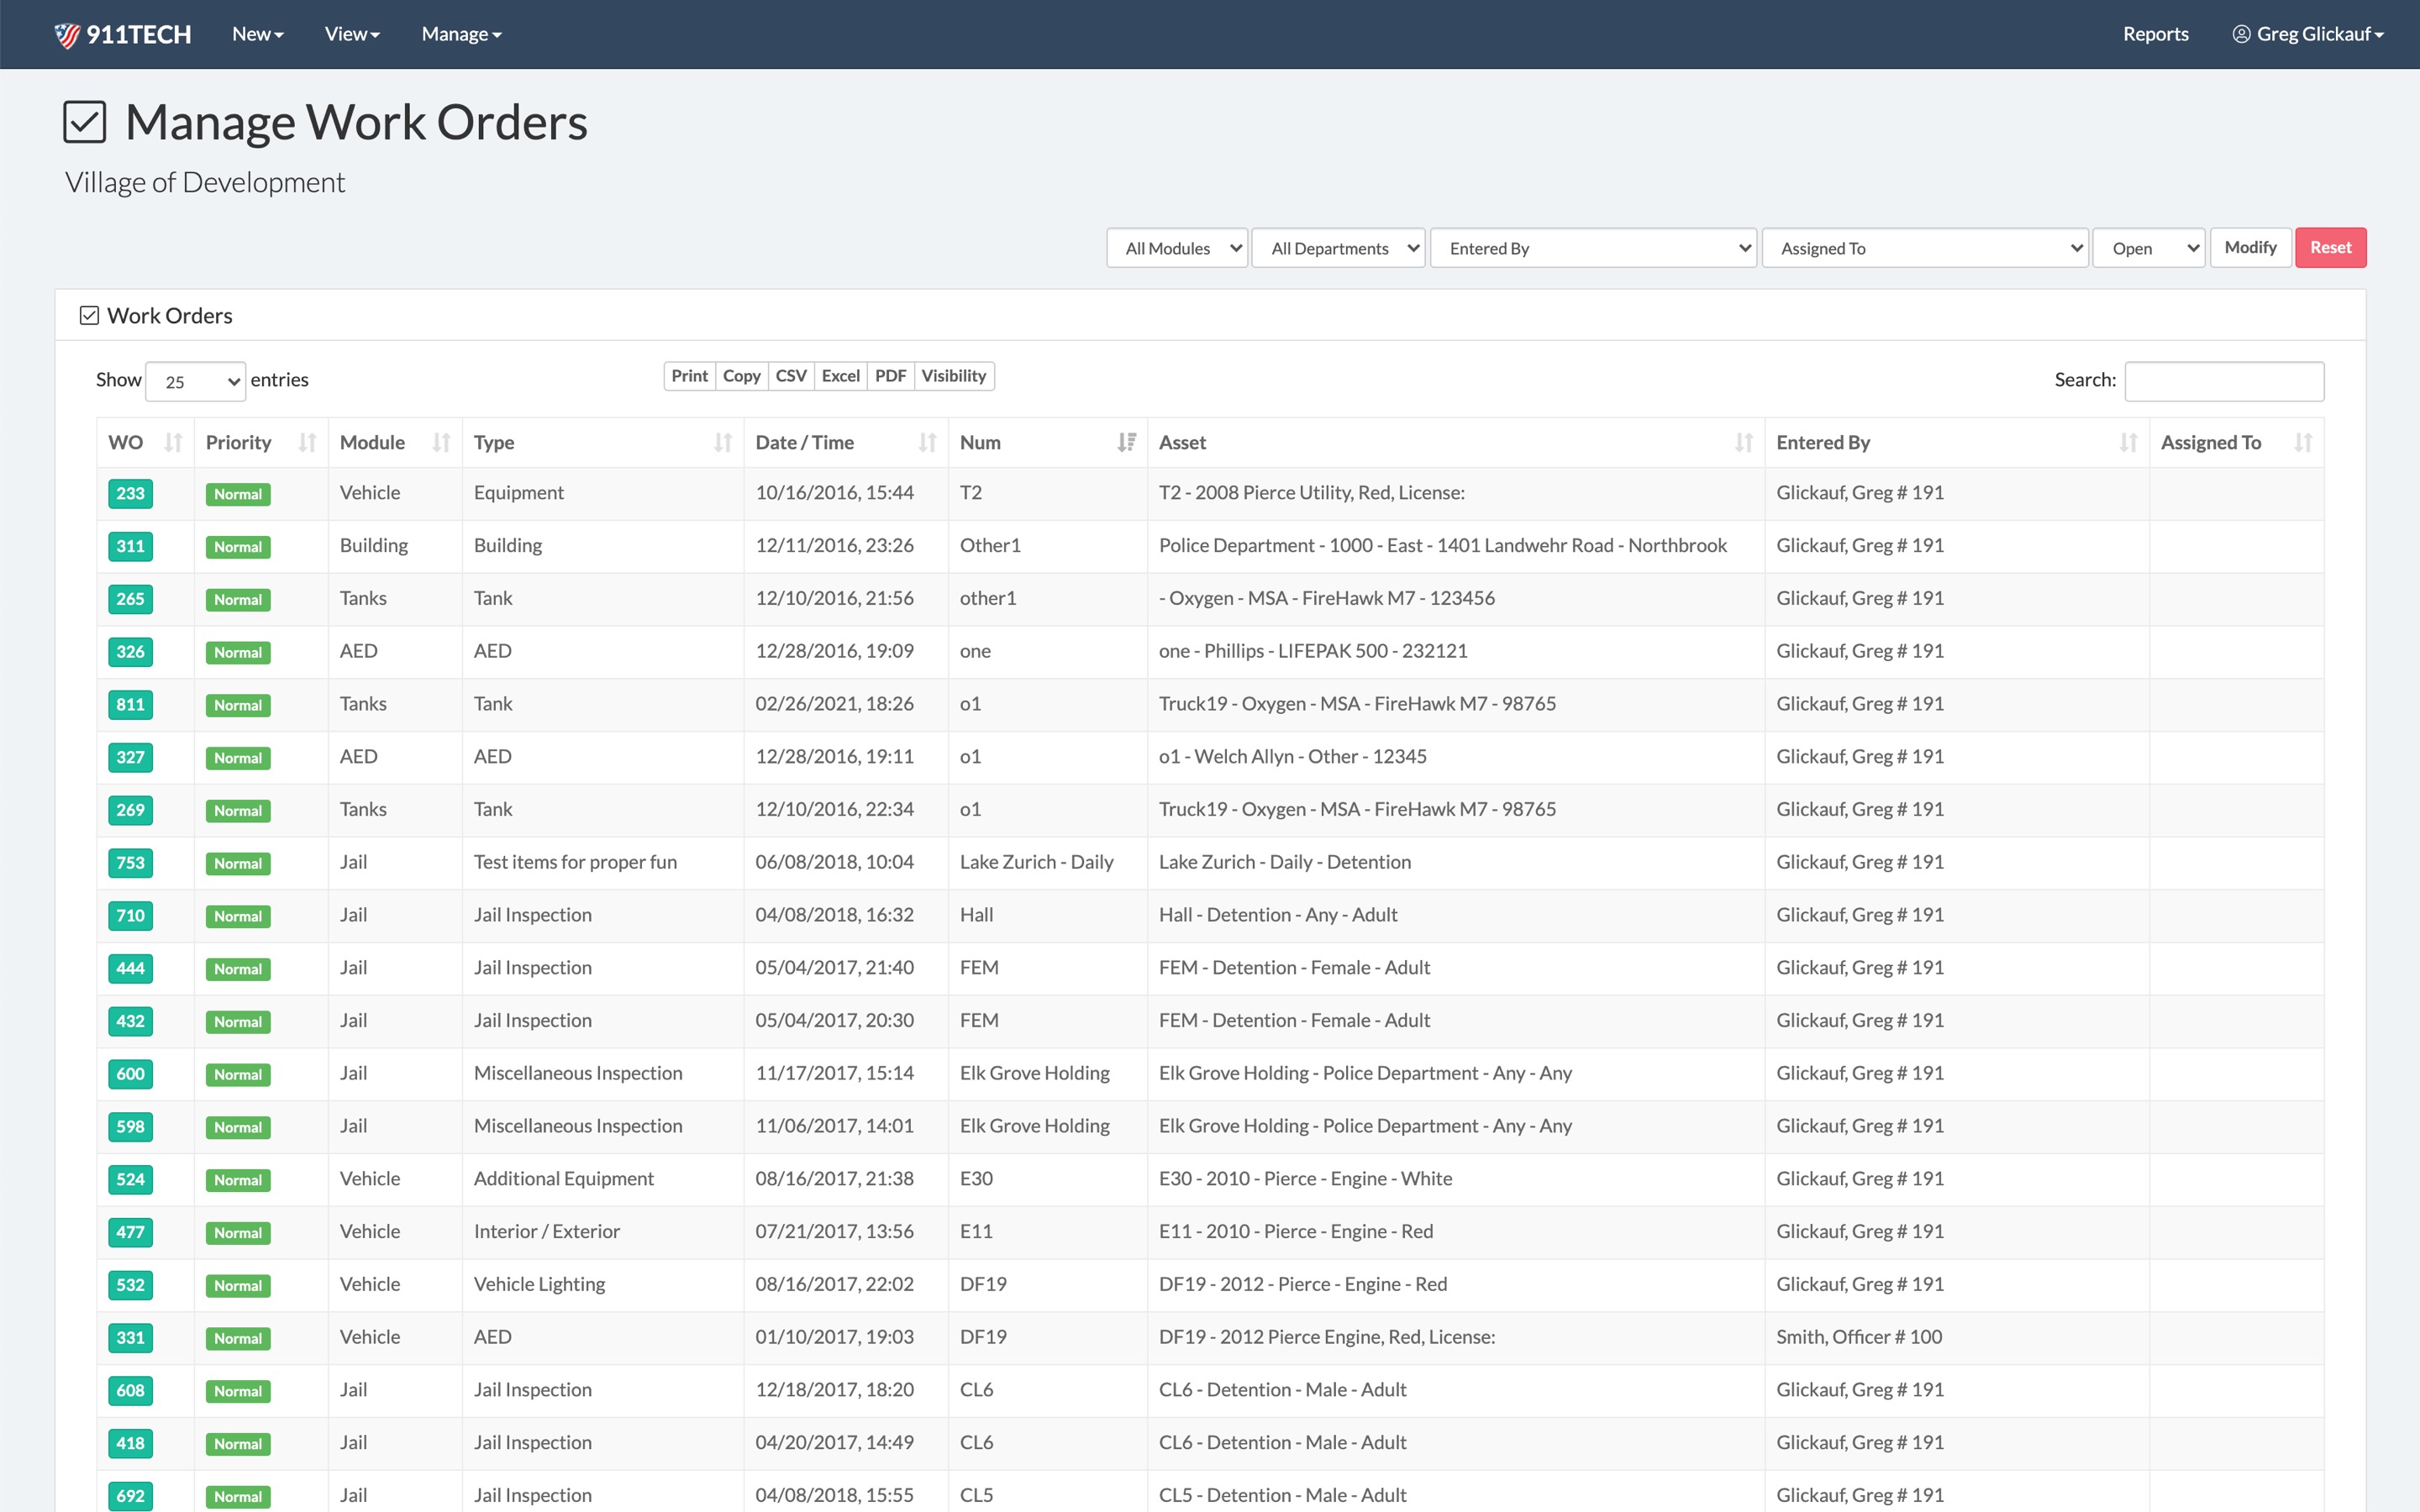2420x1512 pixels.
Task: Click the Num column sort indicator
Action: [x=1126, y=443]
